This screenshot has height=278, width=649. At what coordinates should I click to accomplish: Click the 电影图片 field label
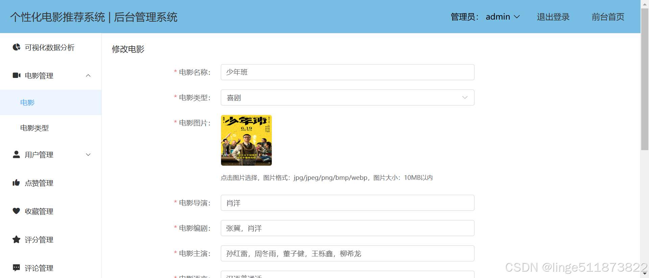(195, 123)
